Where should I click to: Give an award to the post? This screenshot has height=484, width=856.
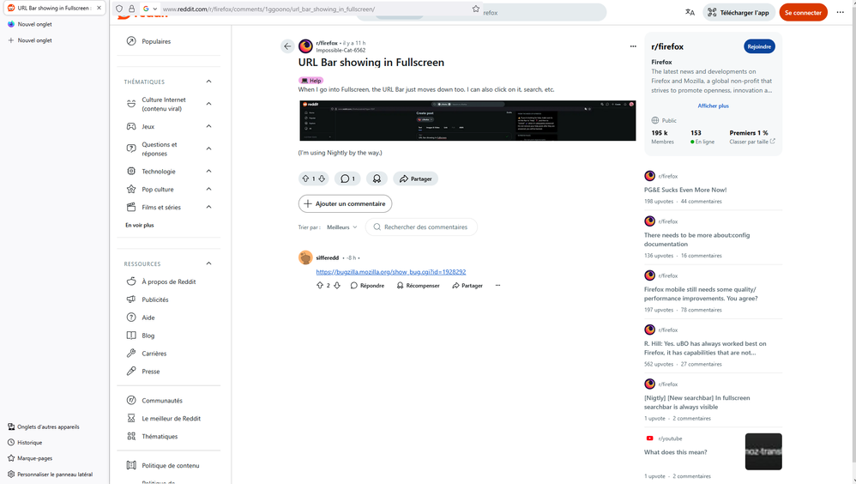[x=376, y=178]
